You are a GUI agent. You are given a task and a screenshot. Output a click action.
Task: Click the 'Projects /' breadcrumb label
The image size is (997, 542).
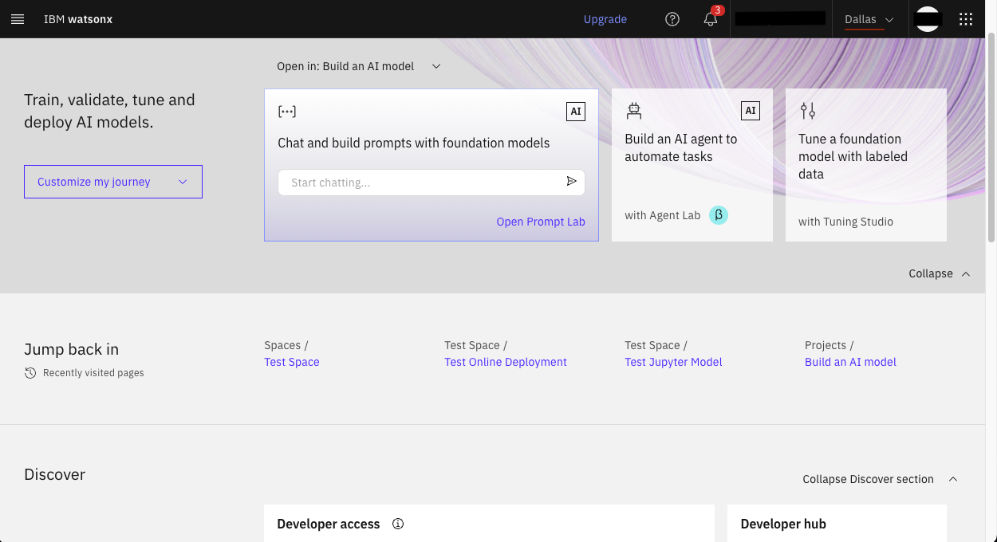click(x=830, y=345)
